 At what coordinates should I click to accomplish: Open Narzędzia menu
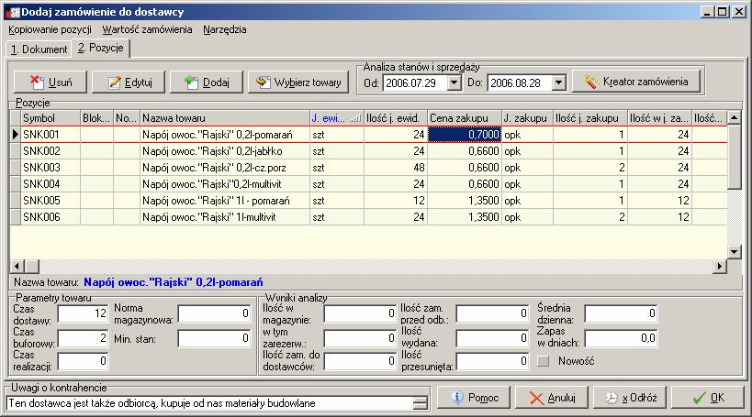click(224, 29)
